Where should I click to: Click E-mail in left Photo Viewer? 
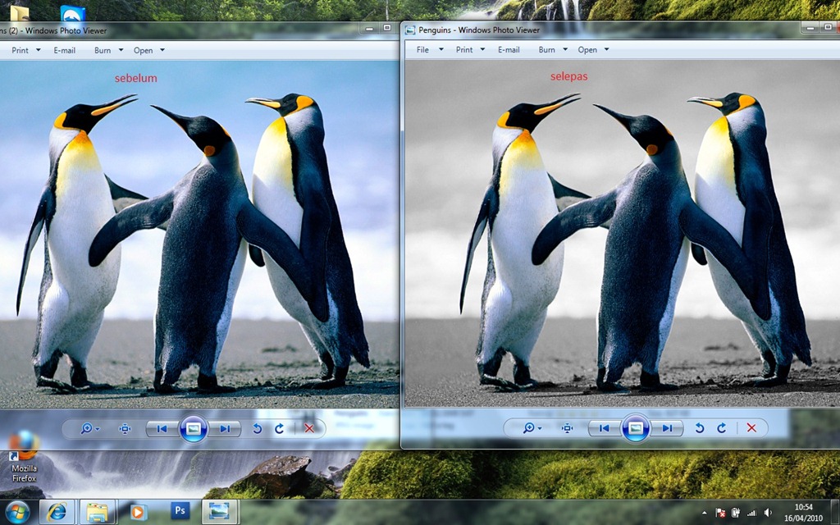[x=64, y=50]
